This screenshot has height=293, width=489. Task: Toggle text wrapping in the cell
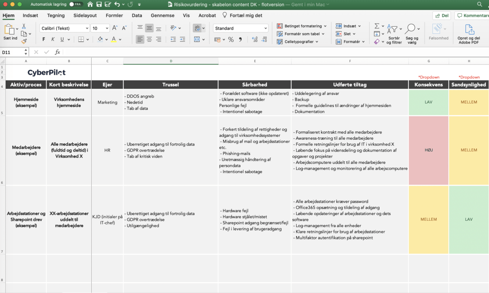[197, 28]
